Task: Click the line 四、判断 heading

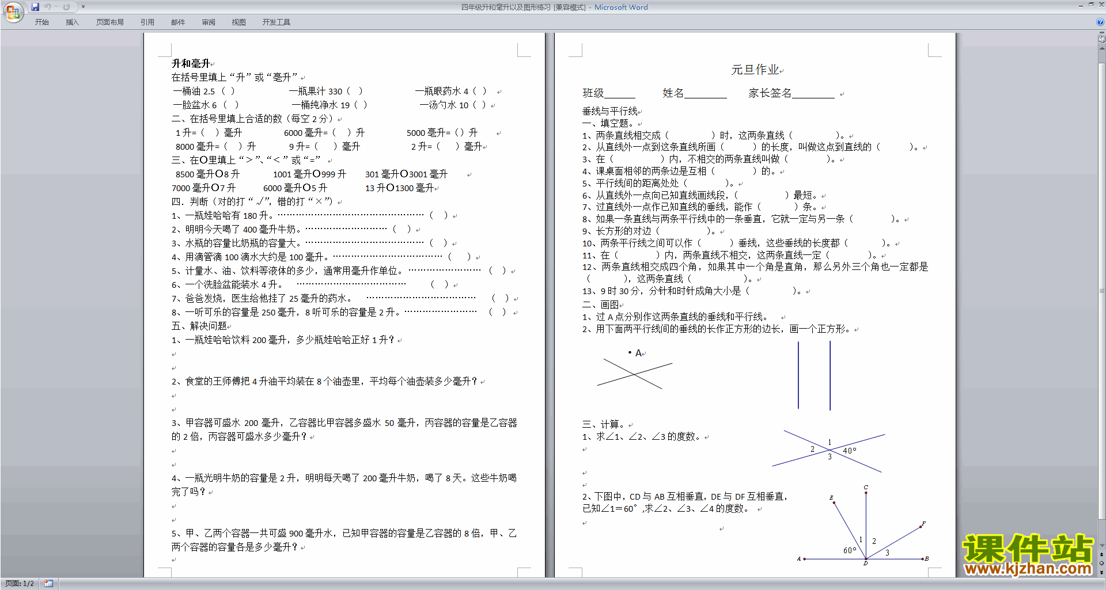Action: click(x=253, y=201)
